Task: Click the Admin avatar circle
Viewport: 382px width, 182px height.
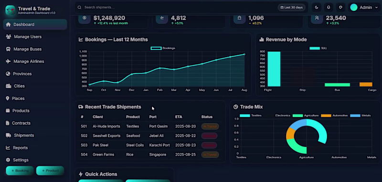Action: coord(354,7)
